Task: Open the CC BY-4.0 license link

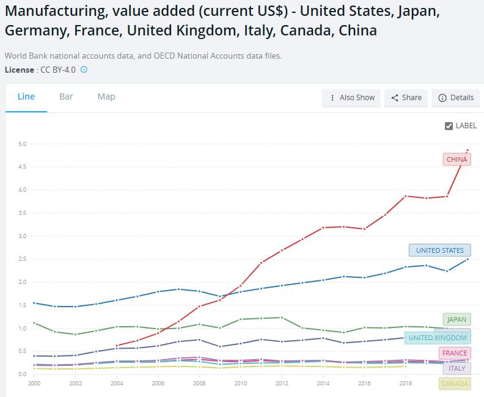Action: pos(57,70)
